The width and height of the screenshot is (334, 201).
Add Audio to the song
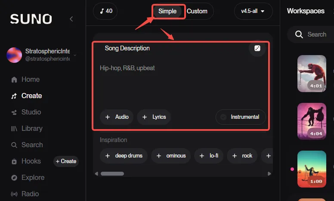[x=117, y=117]
